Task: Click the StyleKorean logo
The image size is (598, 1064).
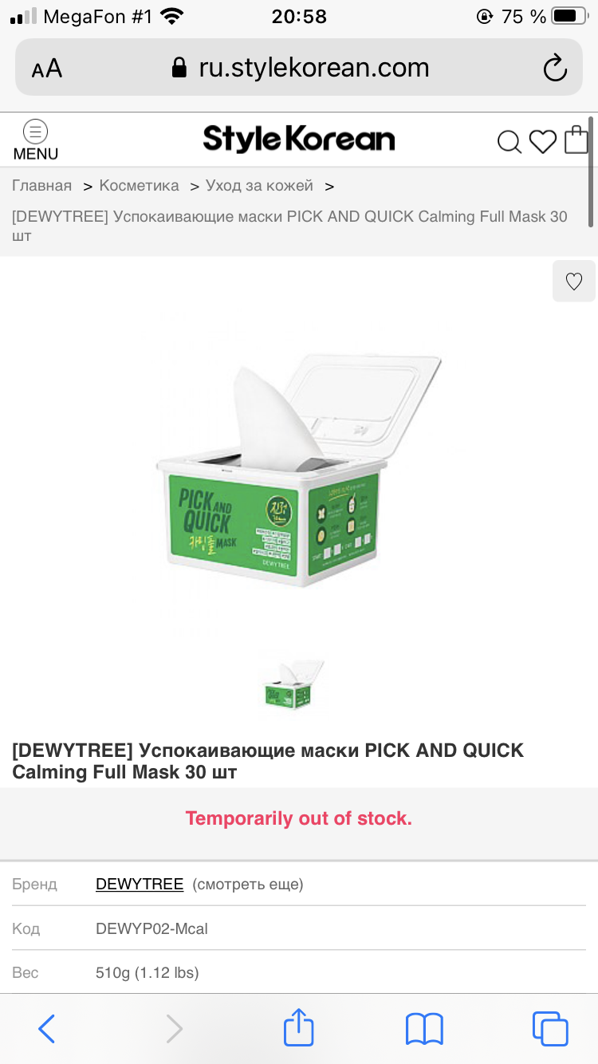Action: (x=299, y=139)
